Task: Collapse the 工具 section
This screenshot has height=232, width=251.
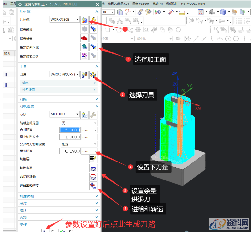Action: pos(97,66)
